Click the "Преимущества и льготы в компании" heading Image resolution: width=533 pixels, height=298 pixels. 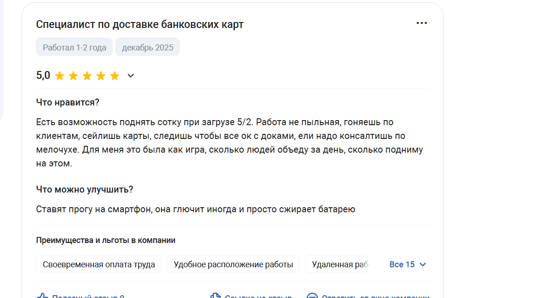coord(105,240)
